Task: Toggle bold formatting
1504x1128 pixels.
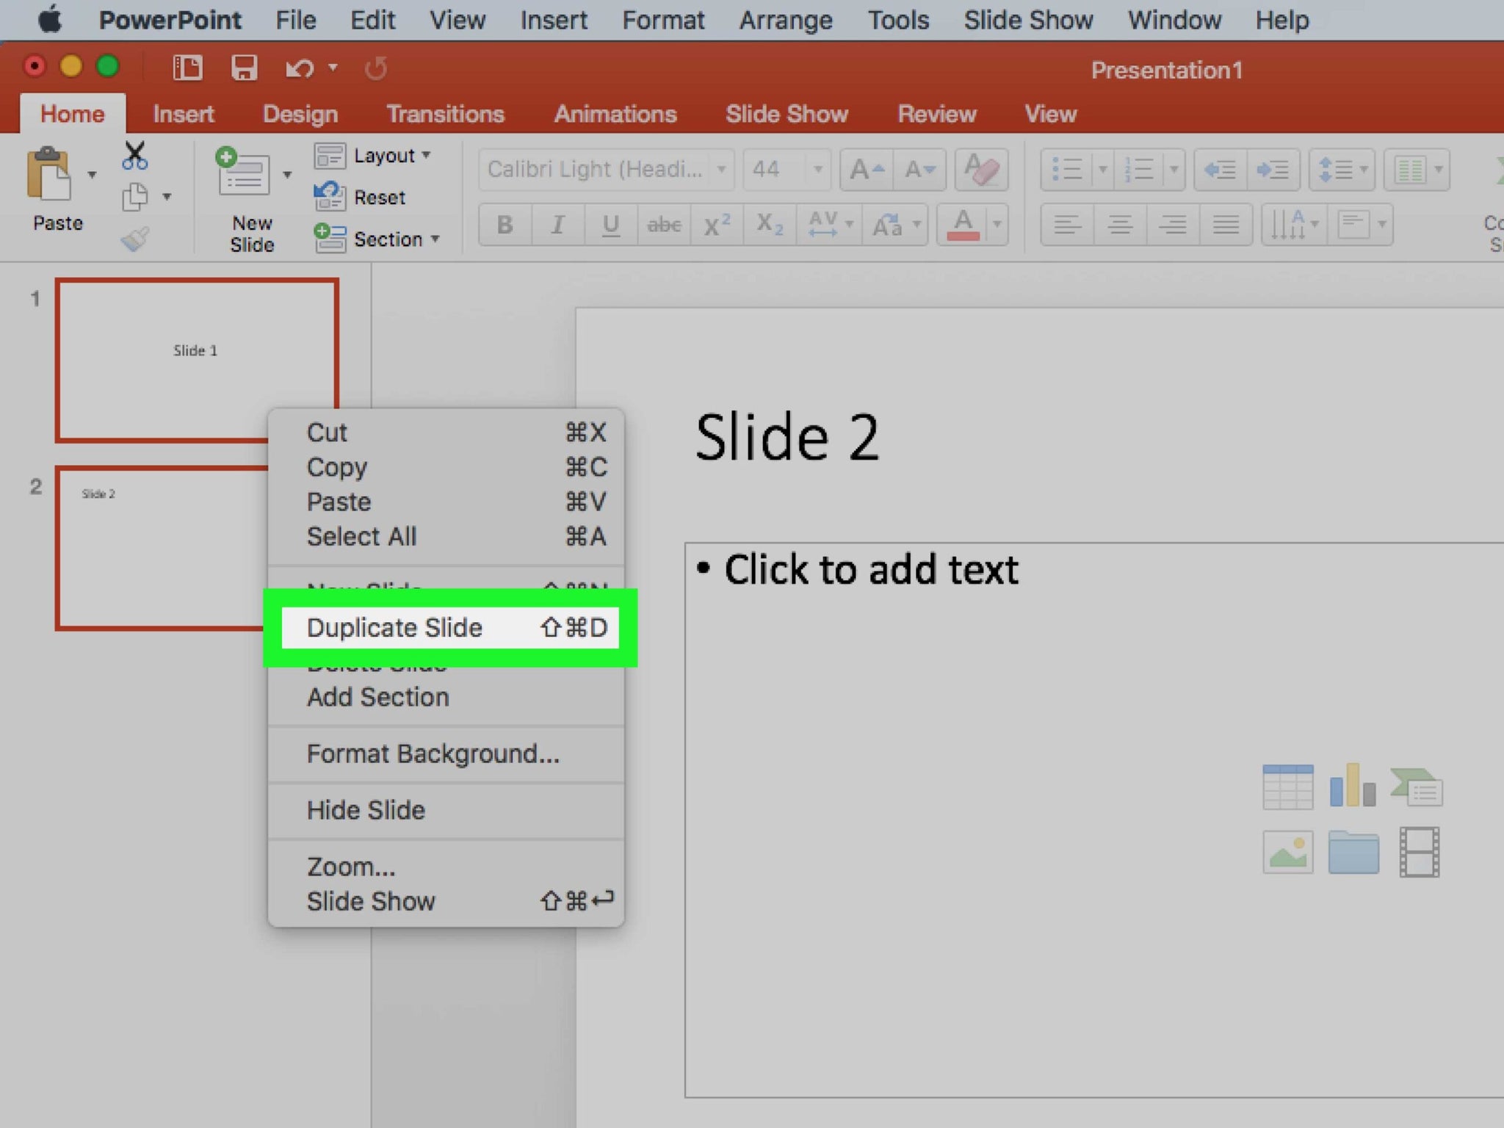Action: click(x=505, y=225)
